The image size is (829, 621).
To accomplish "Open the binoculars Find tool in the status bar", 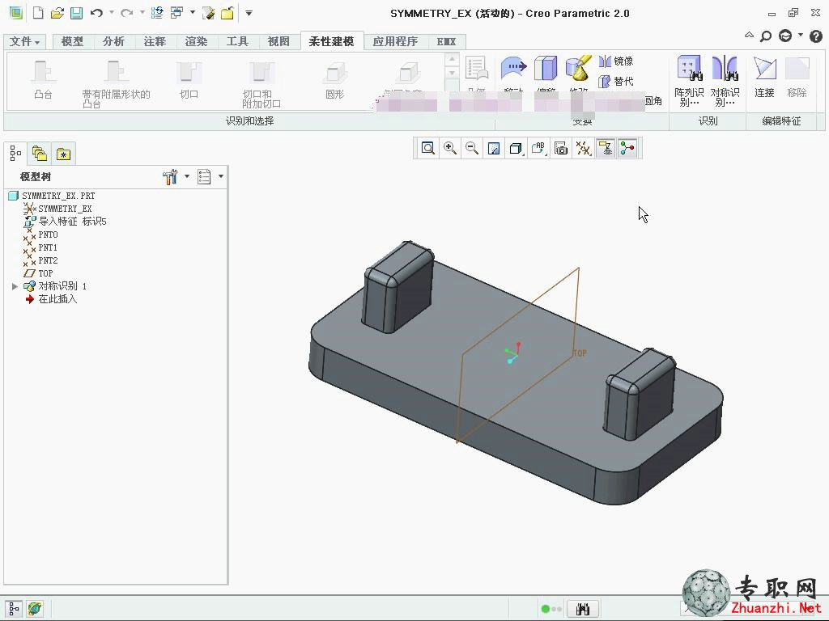I will coord(583,609).
